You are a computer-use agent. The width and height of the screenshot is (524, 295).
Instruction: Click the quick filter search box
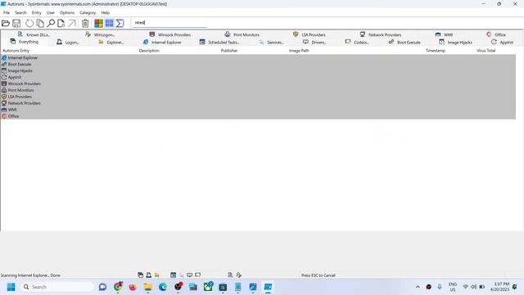(x=169, y=23)
